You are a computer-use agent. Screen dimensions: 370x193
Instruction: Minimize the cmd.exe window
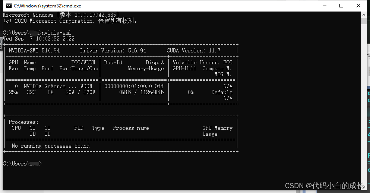pyautogui.click(x=325, y=6)
